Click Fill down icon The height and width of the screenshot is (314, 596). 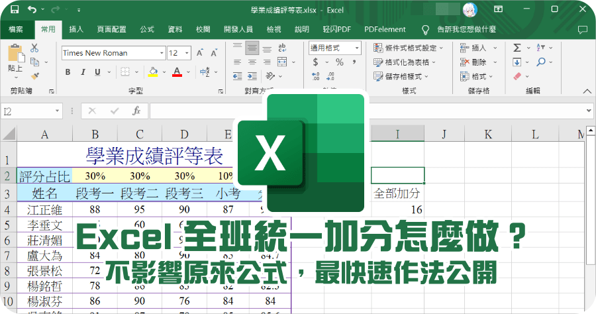point(517,62)
